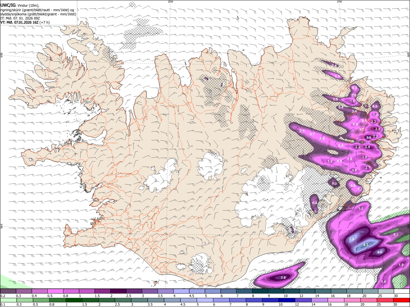
Task: Click the '20W' longitude label at top
Action: 170,2
